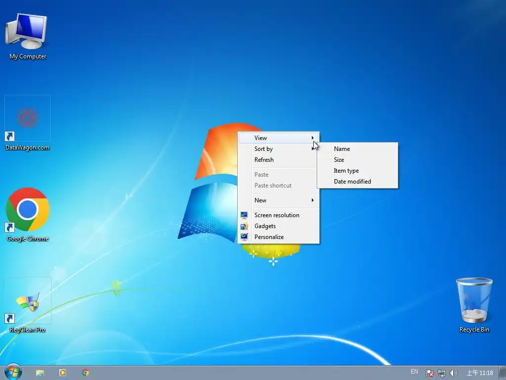The image size is (506, 380).
Task: Open Windows Explorer from the taskbar
Action: click(40, 373)
